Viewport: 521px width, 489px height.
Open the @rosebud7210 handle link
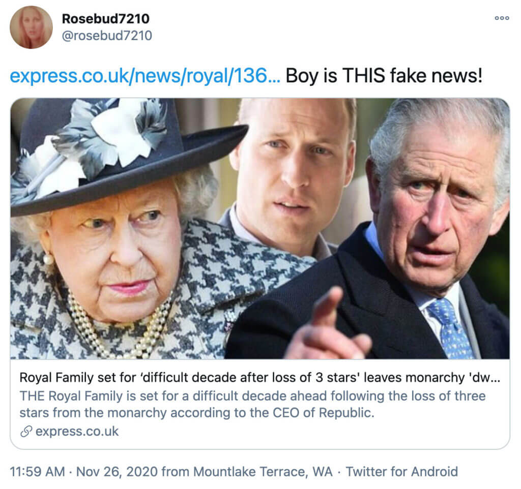pos(107,36)
